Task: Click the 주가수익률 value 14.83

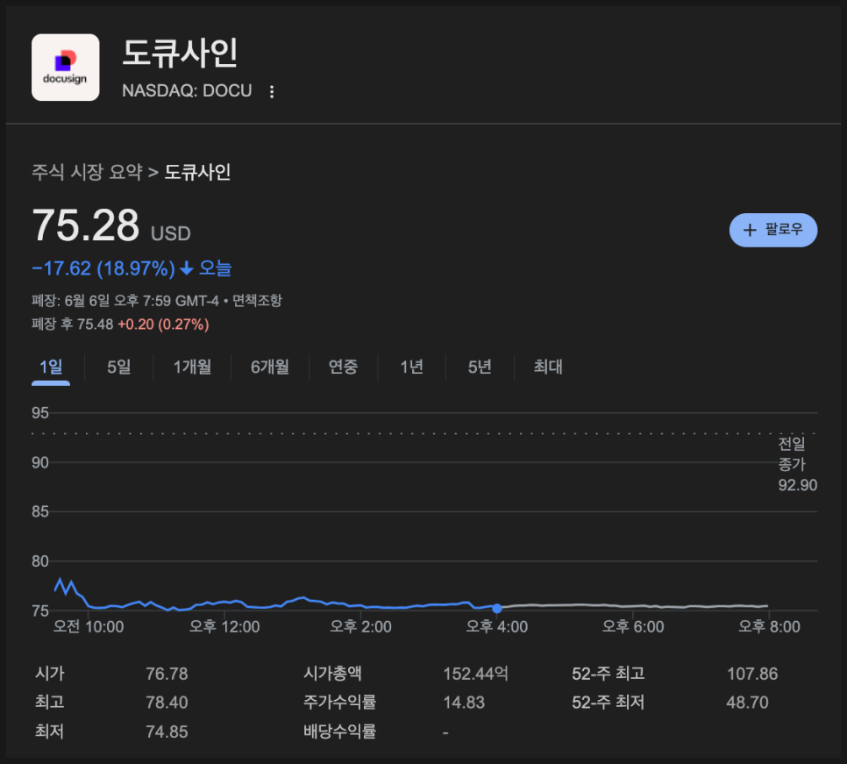Action: (x=464, y=703)
